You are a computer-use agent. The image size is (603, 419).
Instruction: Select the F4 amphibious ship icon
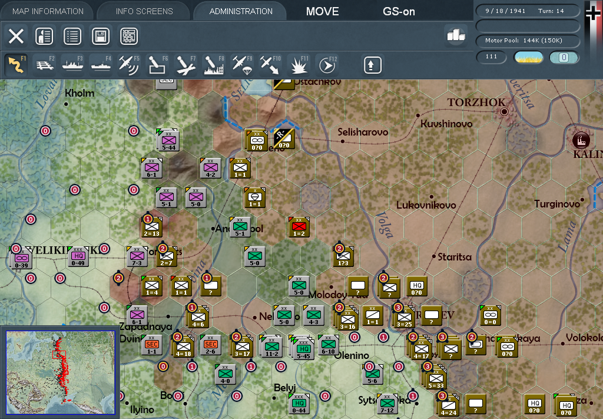pos(101,65)
